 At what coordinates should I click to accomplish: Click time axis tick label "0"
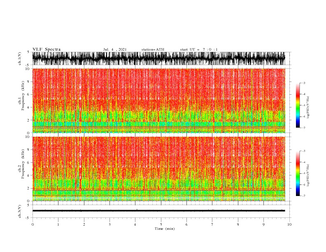[x=33, y=224]
